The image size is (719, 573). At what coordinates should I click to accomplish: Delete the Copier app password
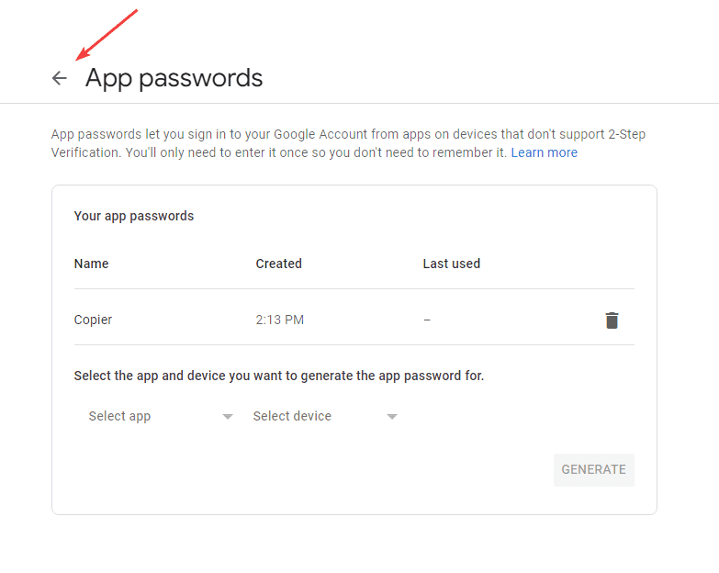tap(612, 320)
